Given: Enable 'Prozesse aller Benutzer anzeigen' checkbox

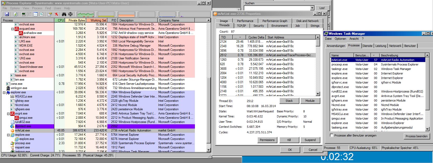Looking at the screenshot, I should tap(331, 135).
